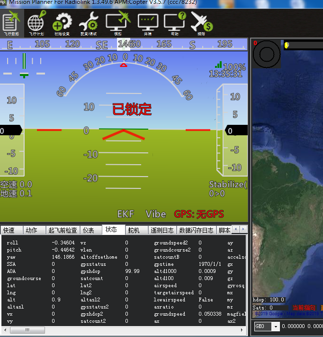The image size is (323, 337).
Task: Open the 舵机 (Servo) tab
Action: tap(135, 230)
